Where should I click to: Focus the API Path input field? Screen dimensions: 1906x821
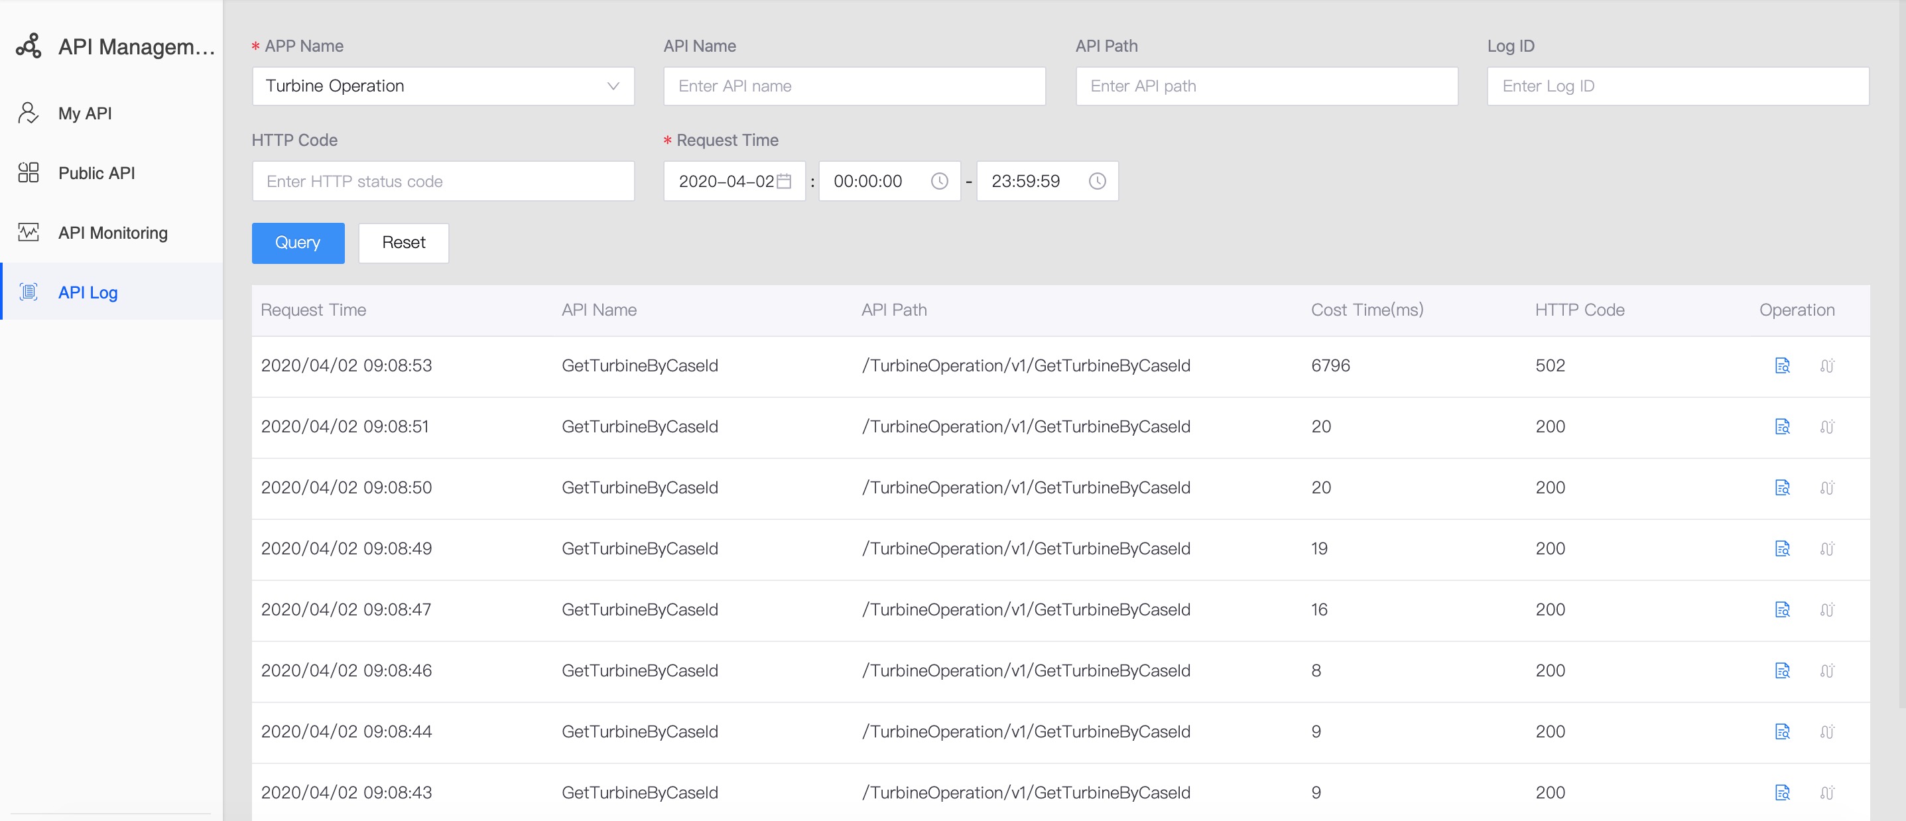pos(1267,86)
